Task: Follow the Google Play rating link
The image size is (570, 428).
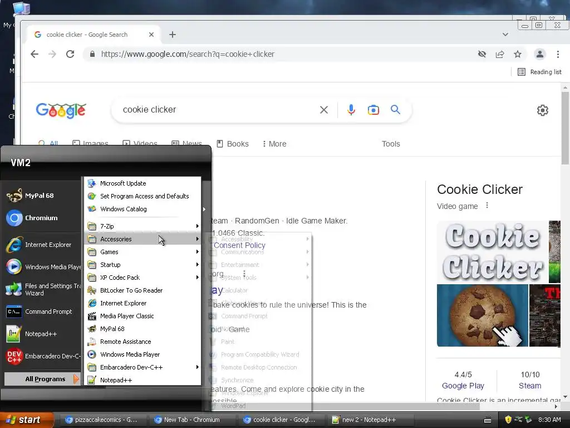Action: coord(463,386)
